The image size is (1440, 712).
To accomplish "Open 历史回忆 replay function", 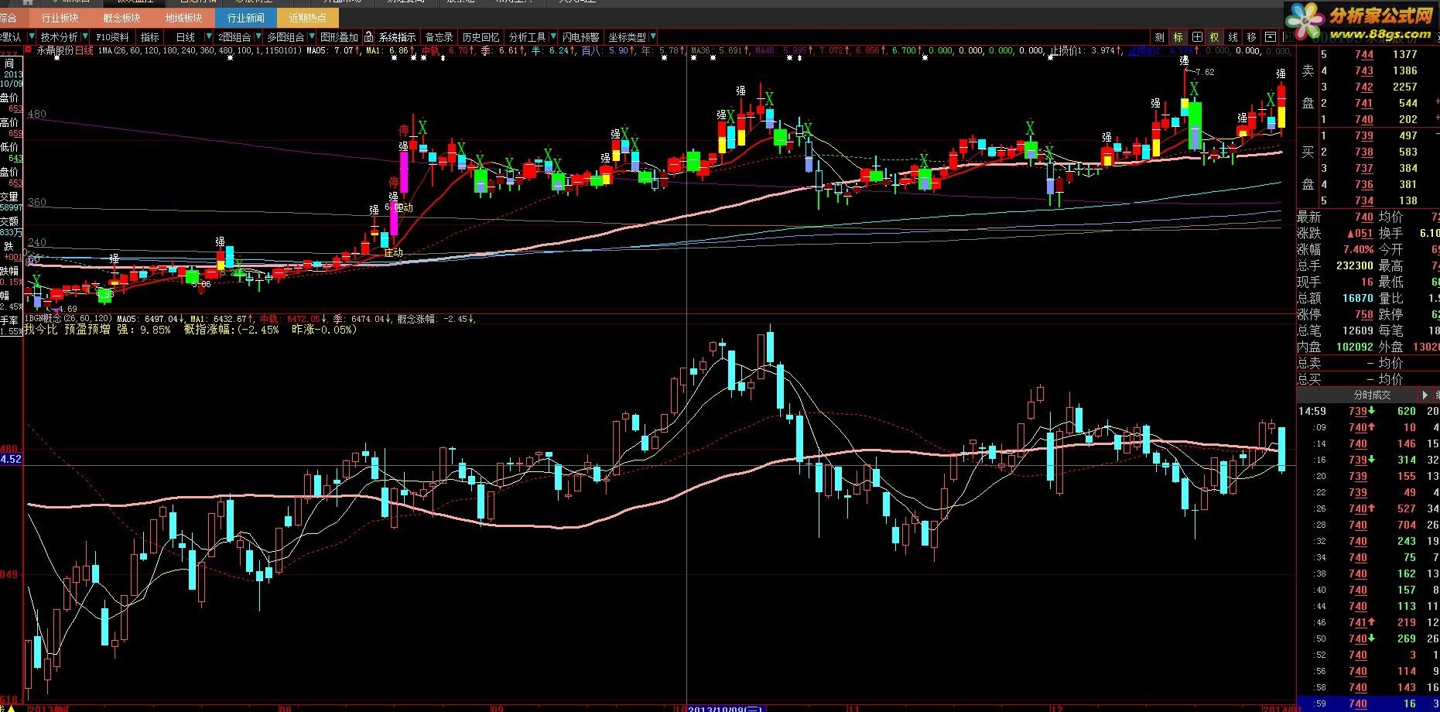I will tap(481, 37).
